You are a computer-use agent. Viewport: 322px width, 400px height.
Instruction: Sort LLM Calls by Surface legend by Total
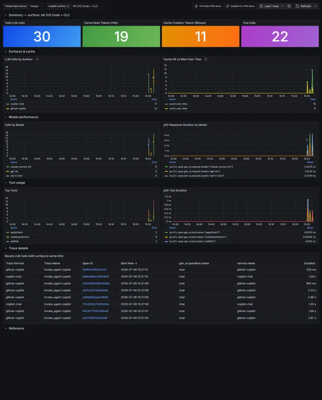[x=154, y=99]
